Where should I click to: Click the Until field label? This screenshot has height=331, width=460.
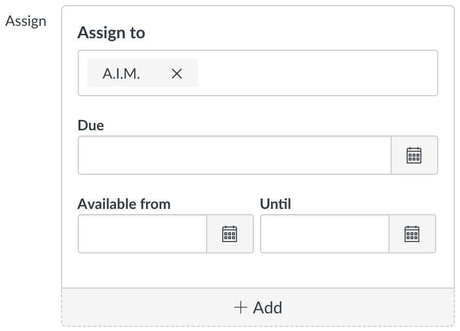(276, 204)
